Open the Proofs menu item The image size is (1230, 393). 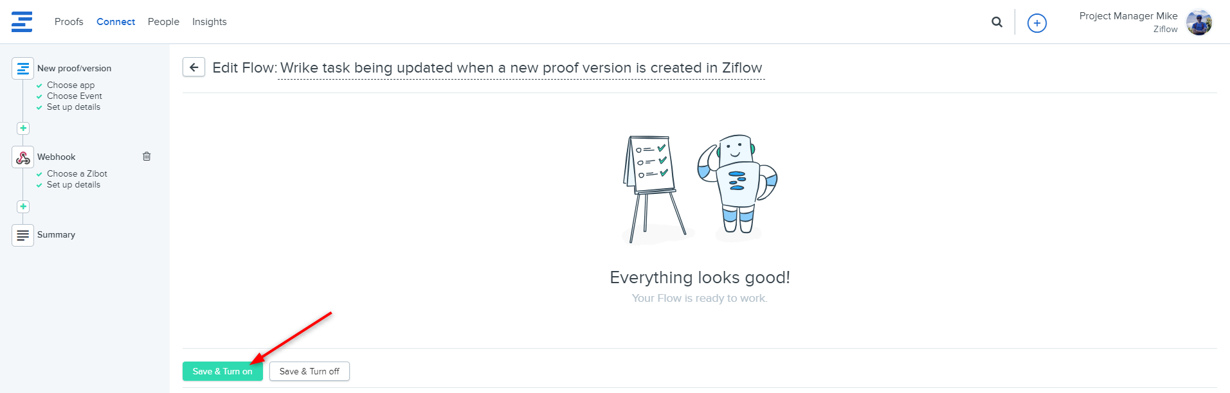point(69,22)
